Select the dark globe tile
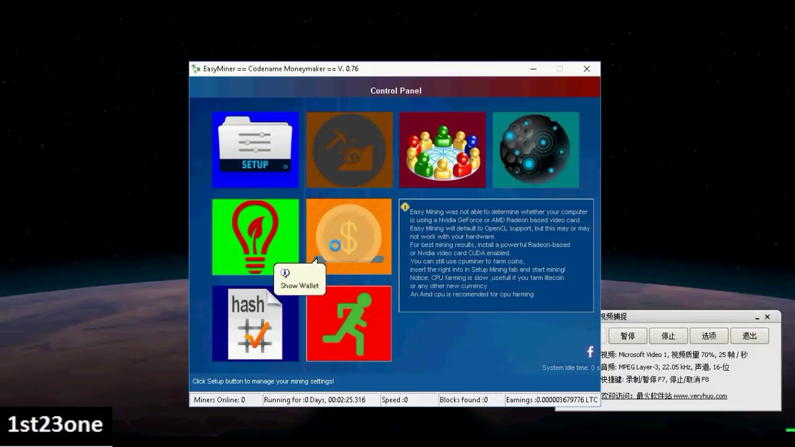The image size is (795, 447). pos(535,150)
